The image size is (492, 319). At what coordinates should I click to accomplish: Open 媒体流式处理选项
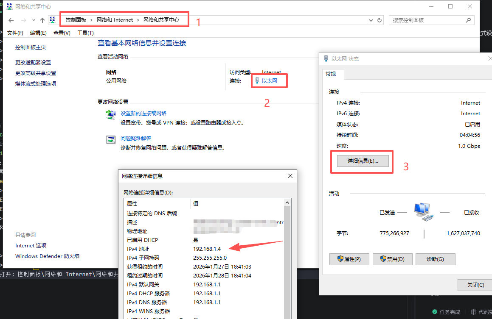tap(36, 83)
